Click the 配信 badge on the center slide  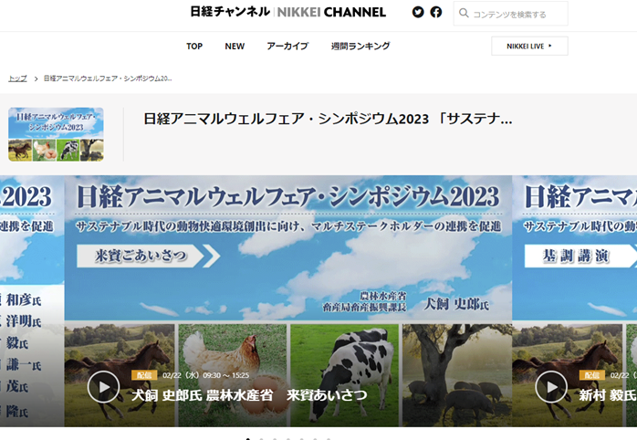144,375
